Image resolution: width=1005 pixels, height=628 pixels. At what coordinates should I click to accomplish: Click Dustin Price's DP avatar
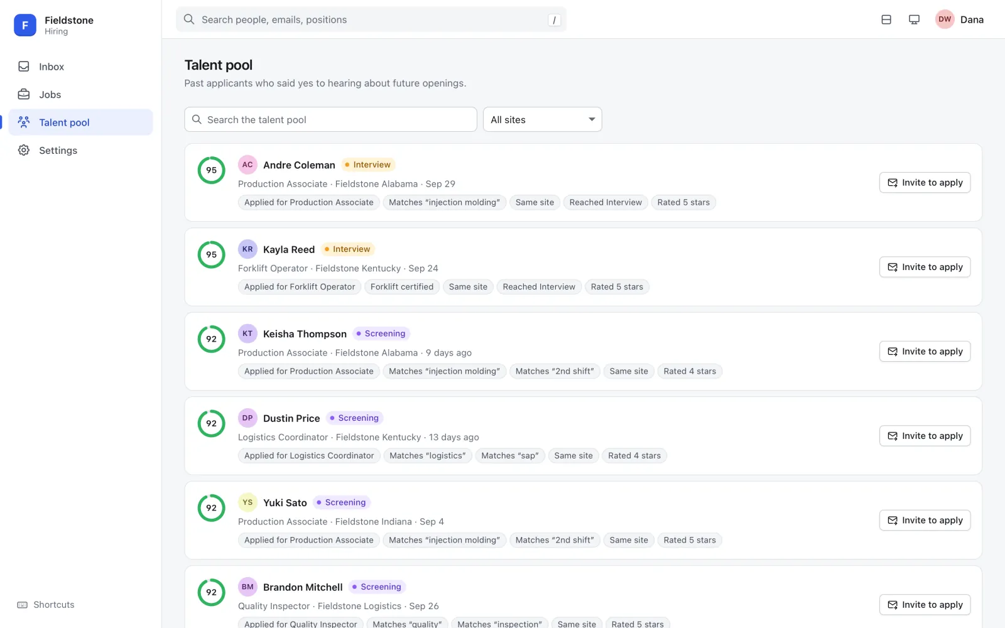pyautogui.click(x=247, y=418)
